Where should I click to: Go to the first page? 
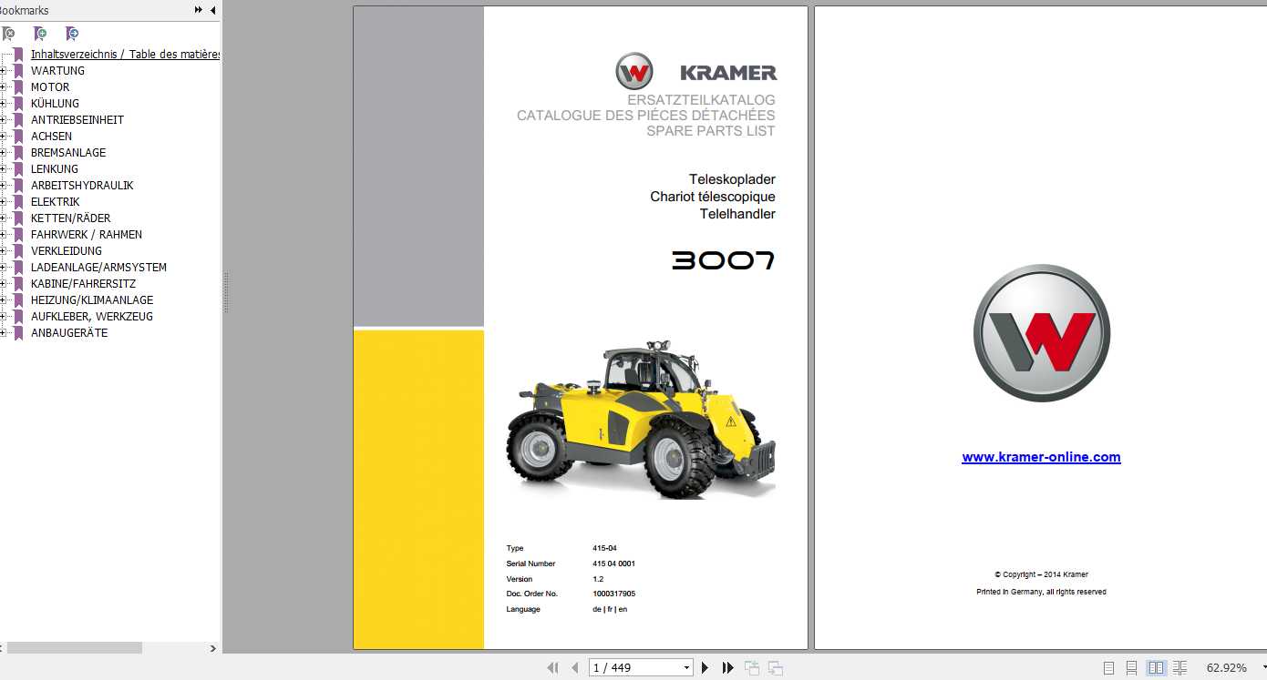[552, 667]
